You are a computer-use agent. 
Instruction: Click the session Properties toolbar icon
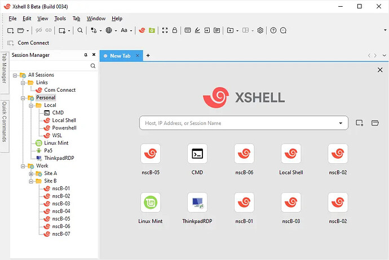[62, 30]
